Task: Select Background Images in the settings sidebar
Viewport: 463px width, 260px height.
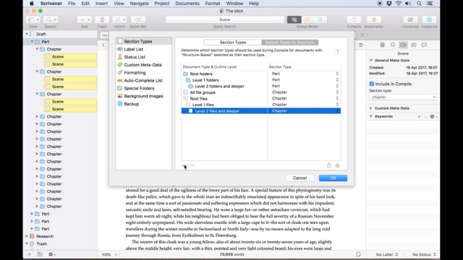Action: pyautogui.click(x=143, y=96)
